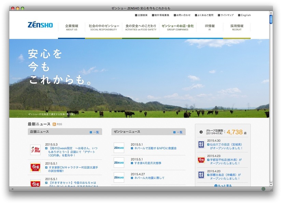Image resolution: width=282 pixels, height=204 pixels.
Task: Click the date 2015.4.27
Action: 138,174
